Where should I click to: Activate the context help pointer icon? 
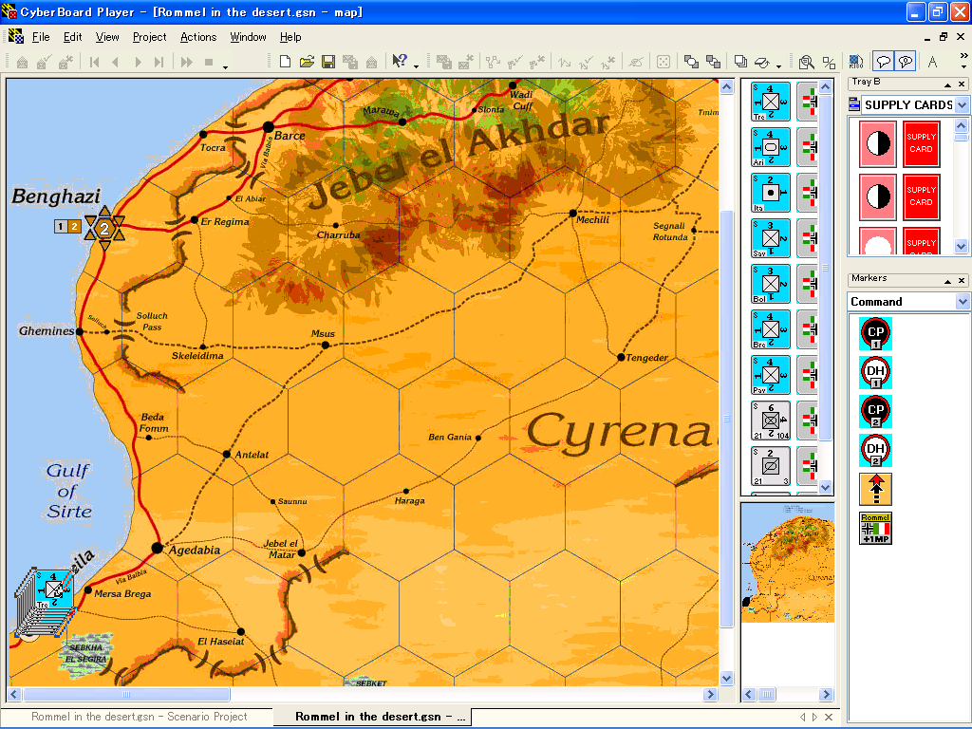click(400, 62)
